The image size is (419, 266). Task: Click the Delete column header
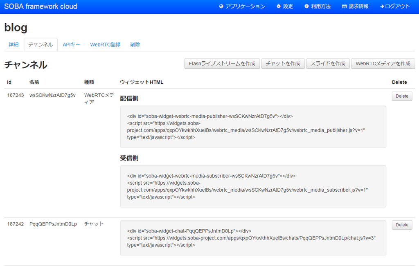(x=399, y=82)
